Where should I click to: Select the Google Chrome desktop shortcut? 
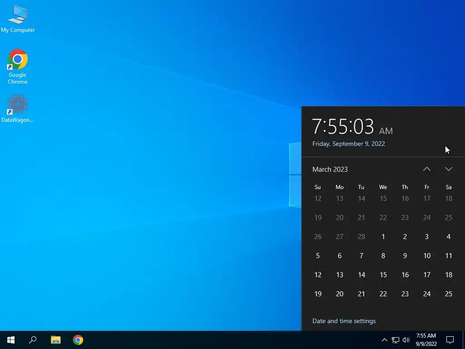18,66
